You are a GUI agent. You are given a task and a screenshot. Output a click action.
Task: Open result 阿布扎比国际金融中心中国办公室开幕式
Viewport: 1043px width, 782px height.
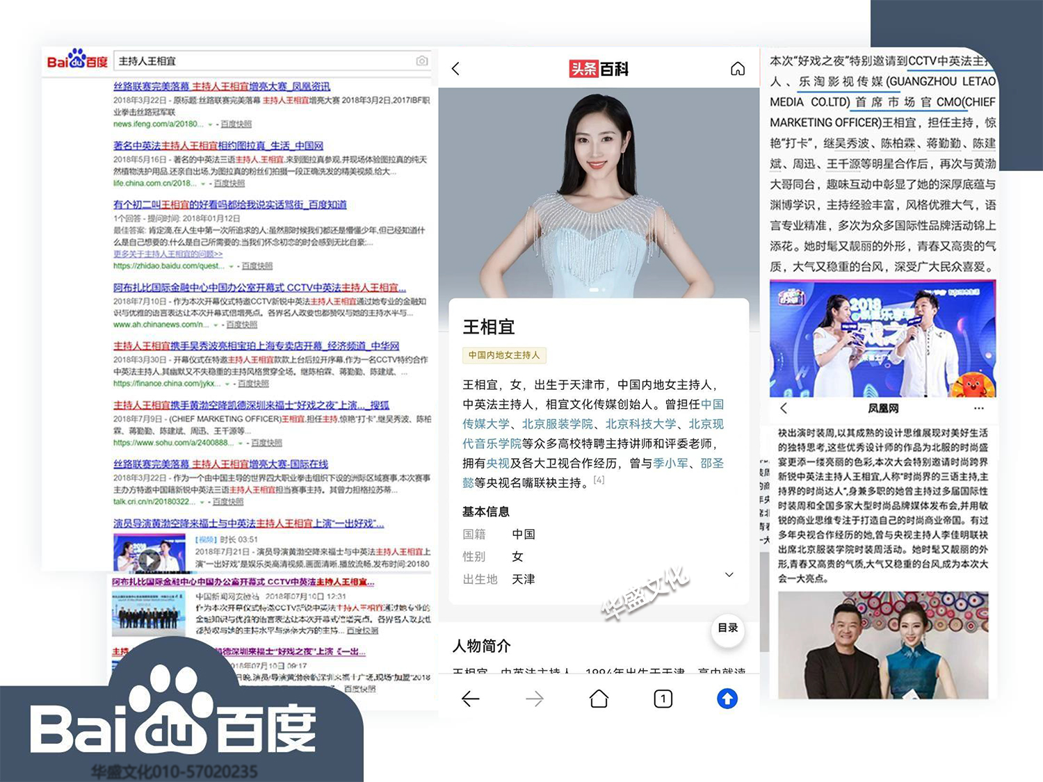pos(259,287)
